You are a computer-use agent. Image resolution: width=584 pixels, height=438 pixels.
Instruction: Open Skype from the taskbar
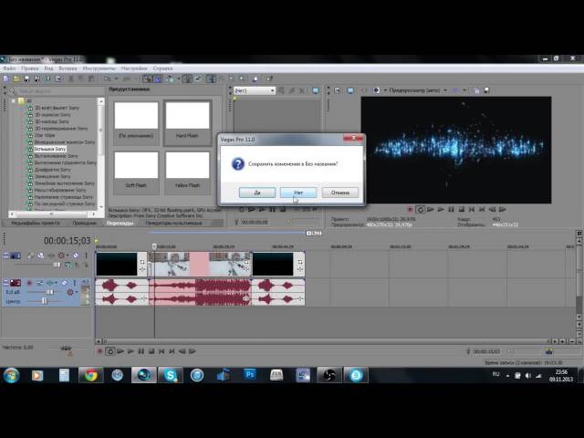pyautogui.click(x=171, y=375)
